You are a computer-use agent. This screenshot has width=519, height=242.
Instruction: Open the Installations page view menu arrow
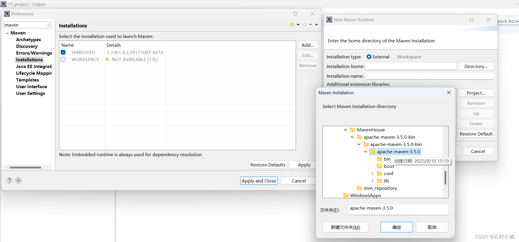[x=316, y=25]
